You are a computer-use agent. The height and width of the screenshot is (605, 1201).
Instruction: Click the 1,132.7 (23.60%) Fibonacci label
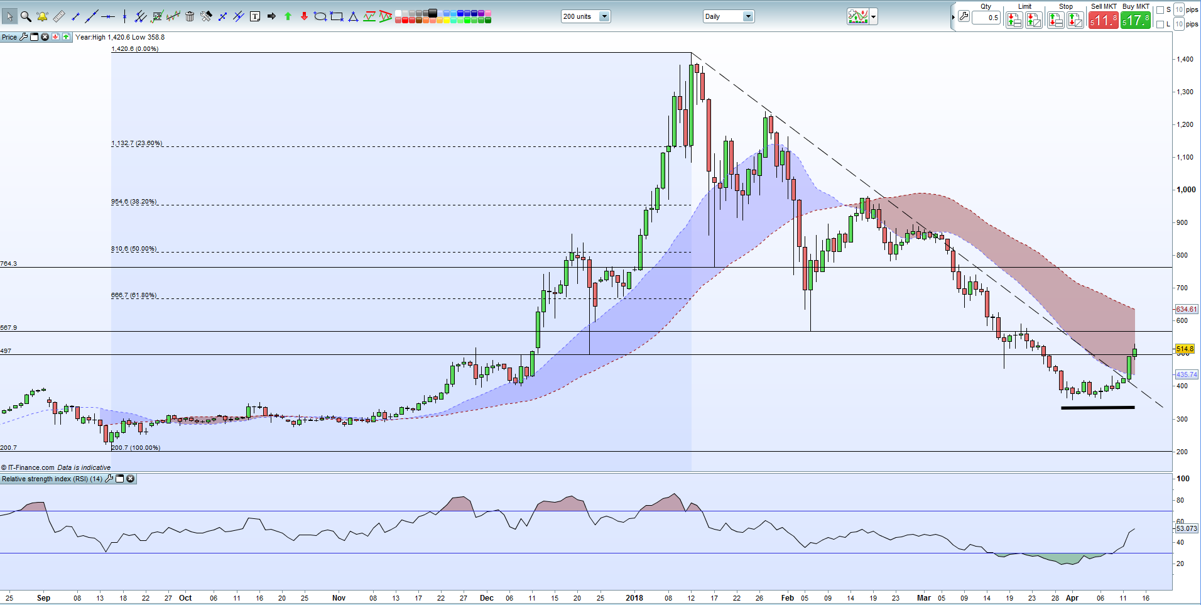pos(137,143)
